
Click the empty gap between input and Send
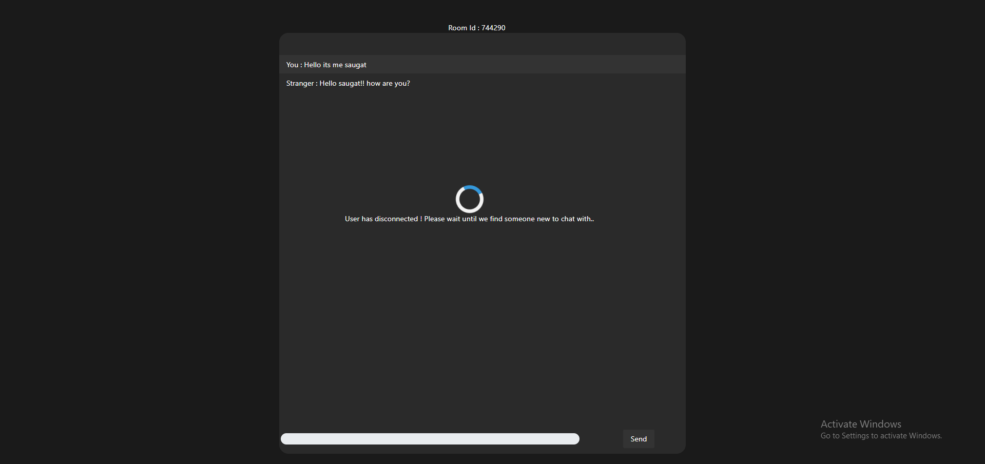(x=601, y=439)
